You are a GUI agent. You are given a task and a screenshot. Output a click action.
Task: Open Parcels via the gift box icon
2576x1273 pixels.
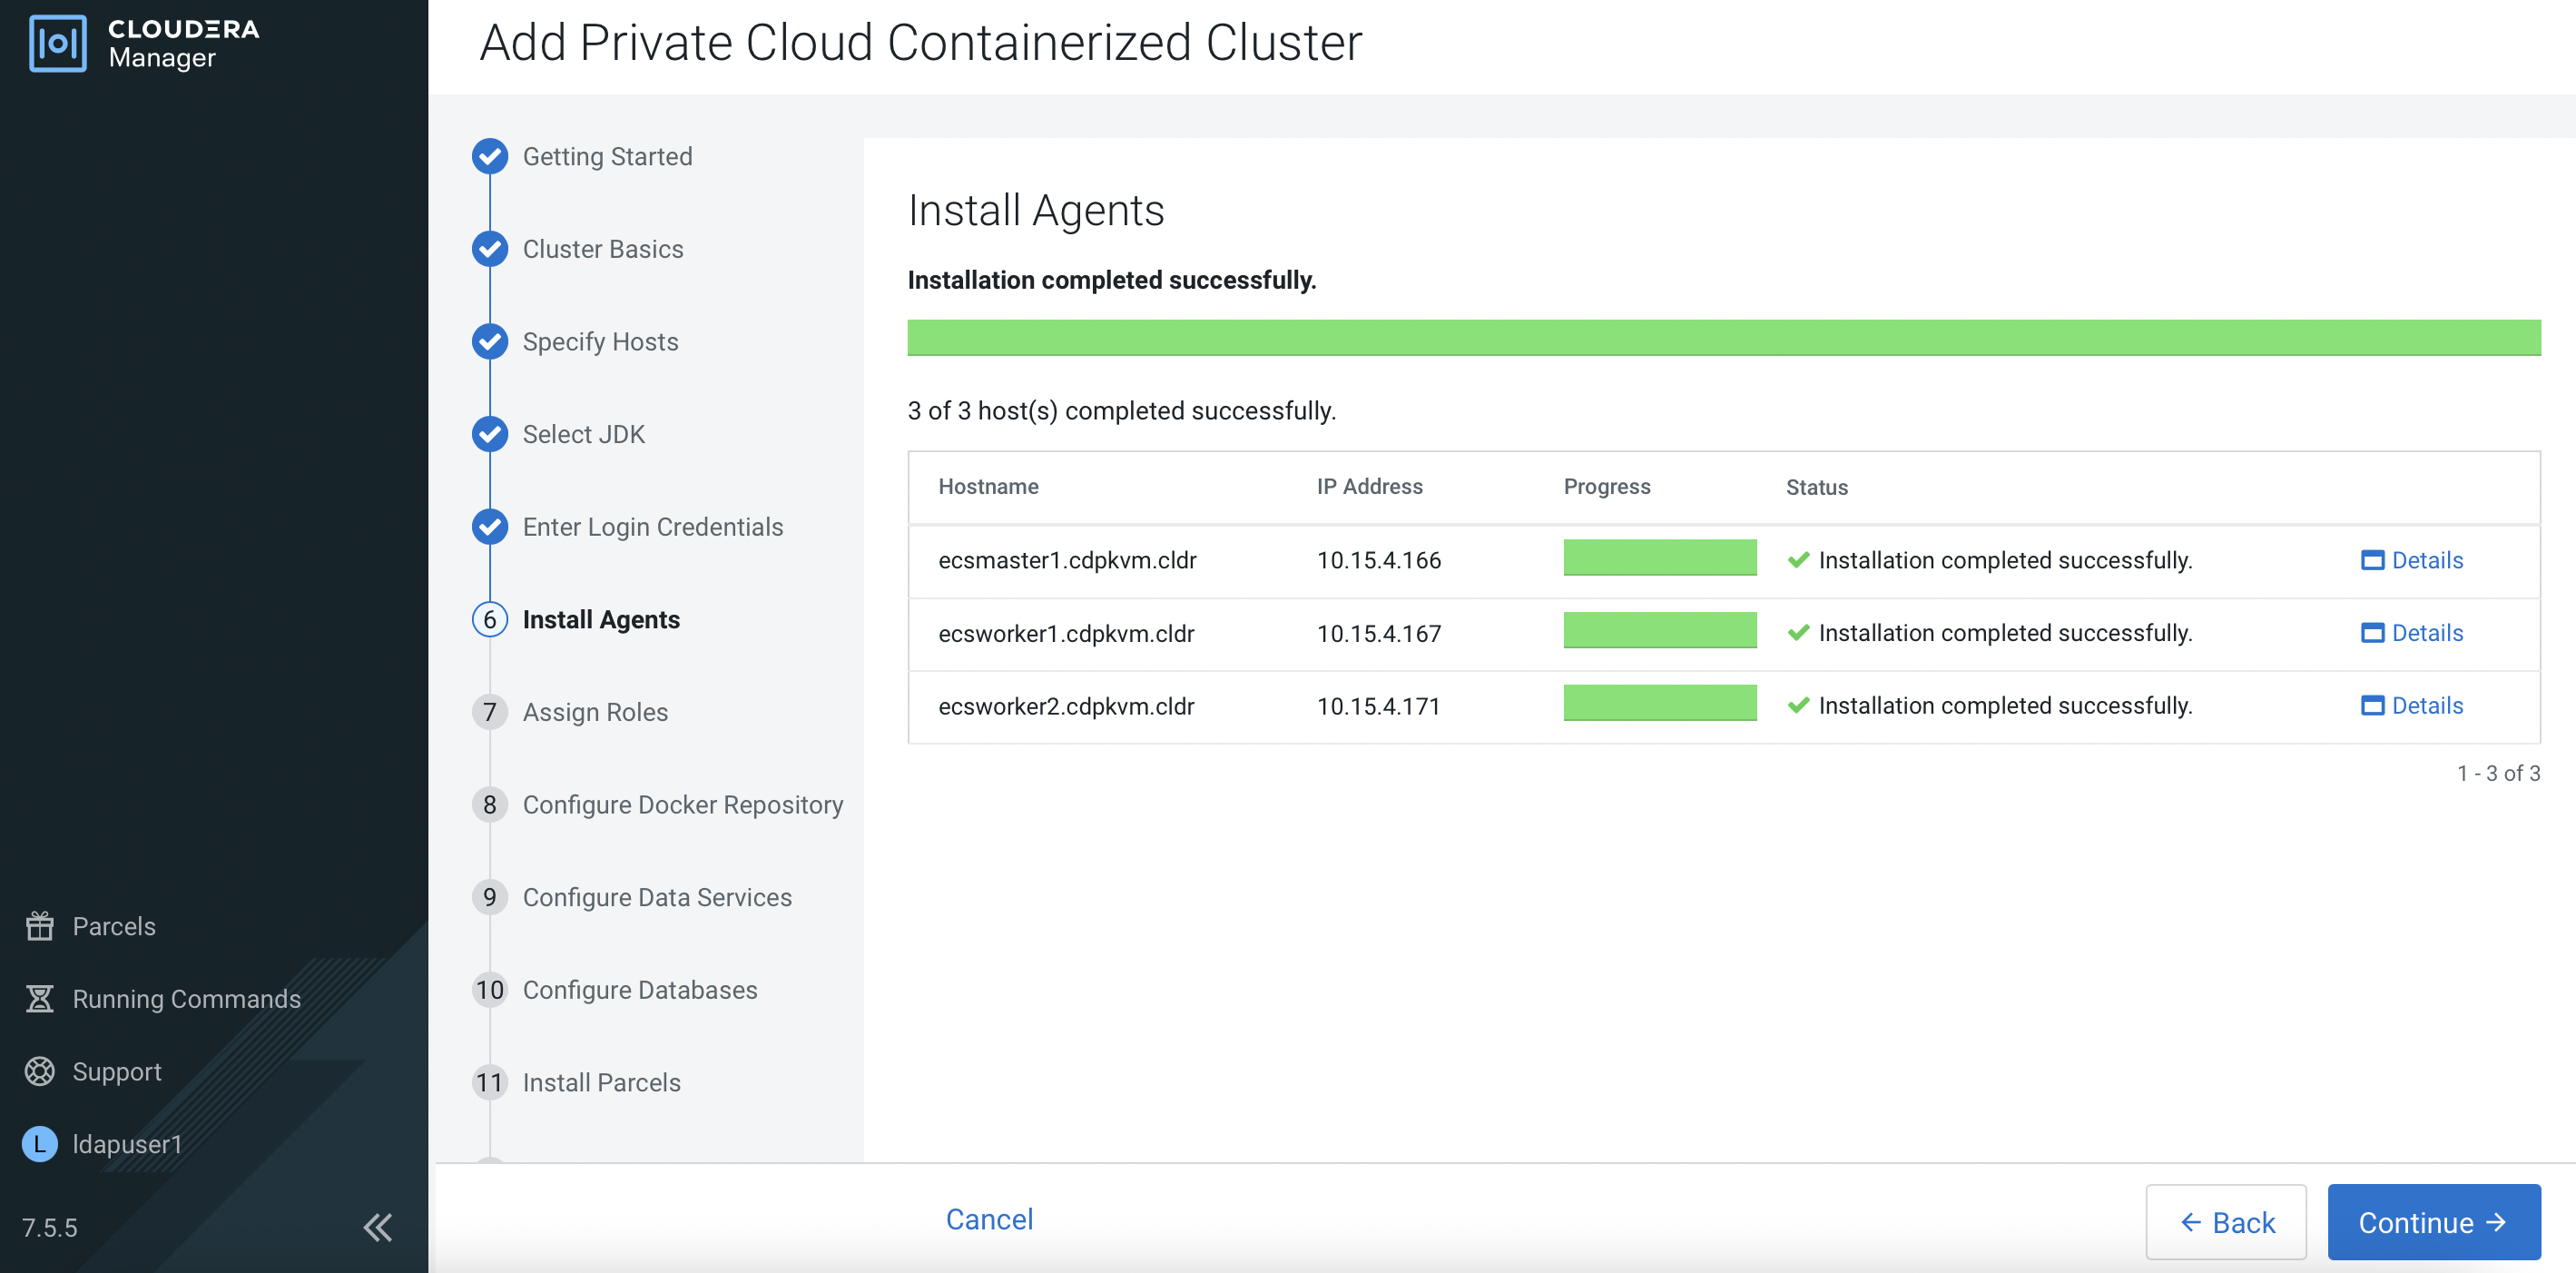(x=40, y=926)
